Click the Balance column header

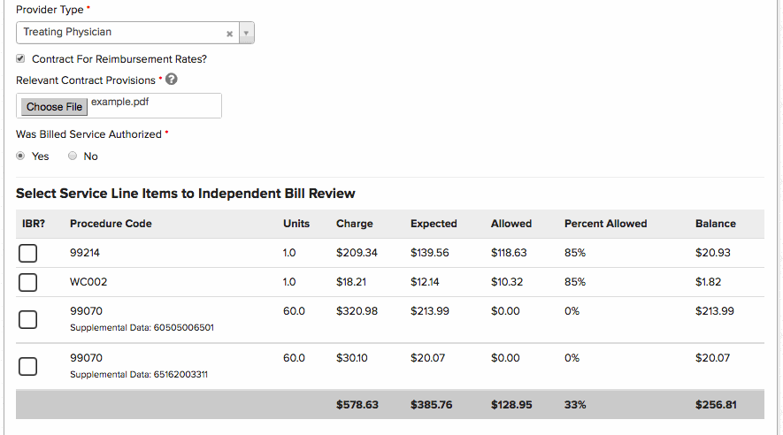[715, 224]
